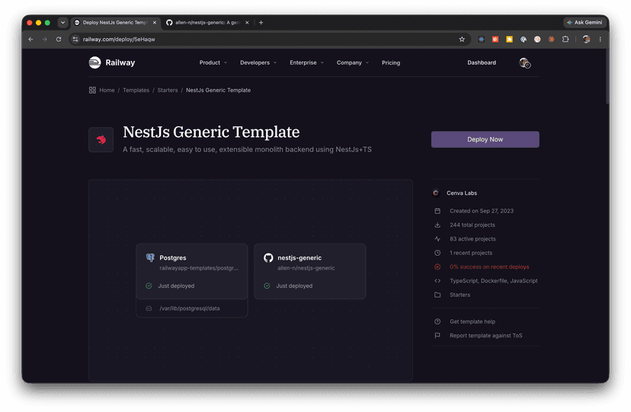
Task: Open the Dashboard
Action: point(482,62)
